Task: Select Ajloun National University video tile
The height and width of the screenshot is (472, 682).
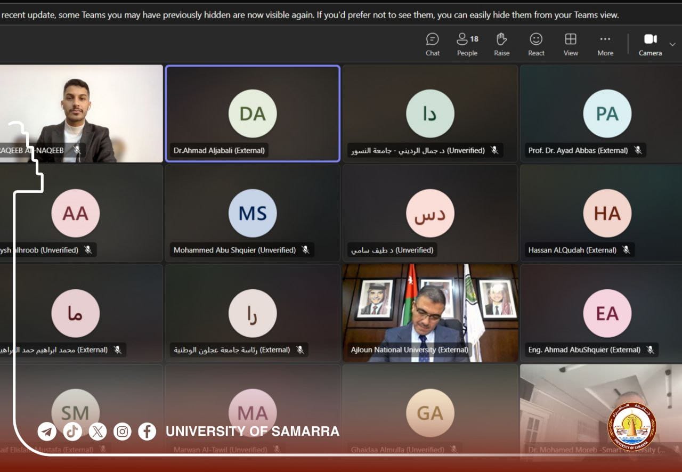Action: 430,313
